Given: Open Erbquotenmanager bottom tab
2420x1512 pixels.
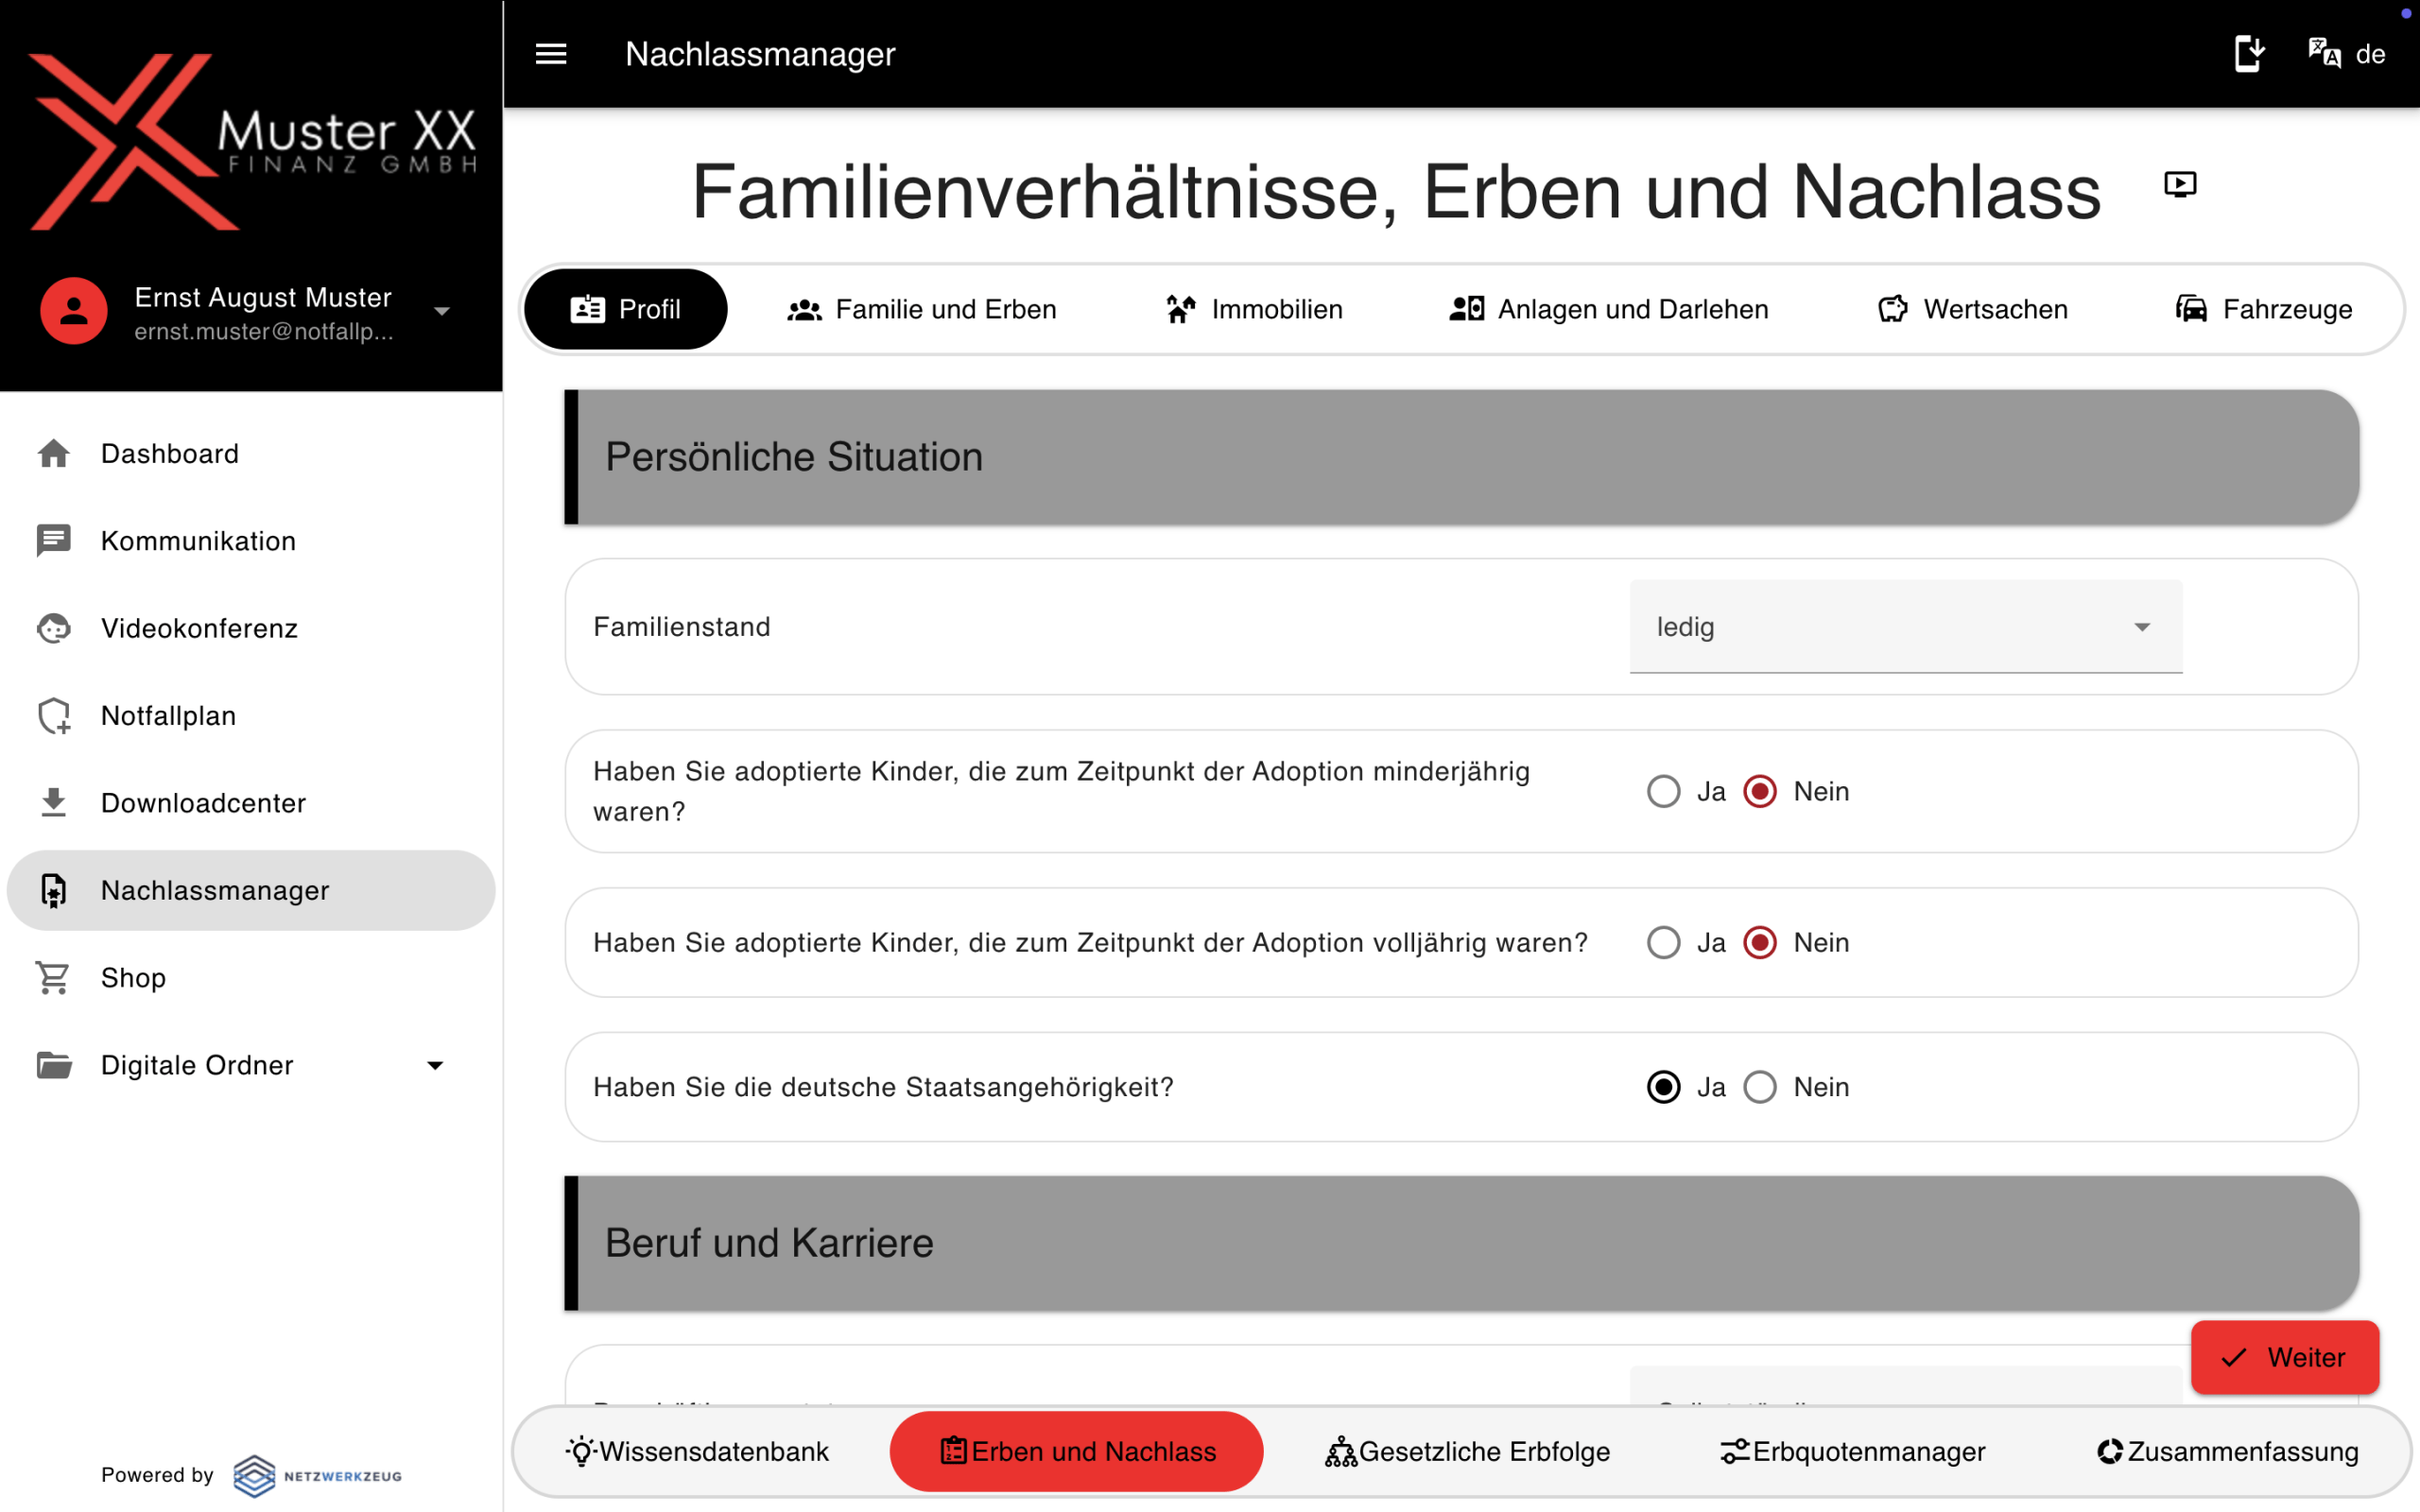Looking at the screenshot, I should coord(1852,1452).
